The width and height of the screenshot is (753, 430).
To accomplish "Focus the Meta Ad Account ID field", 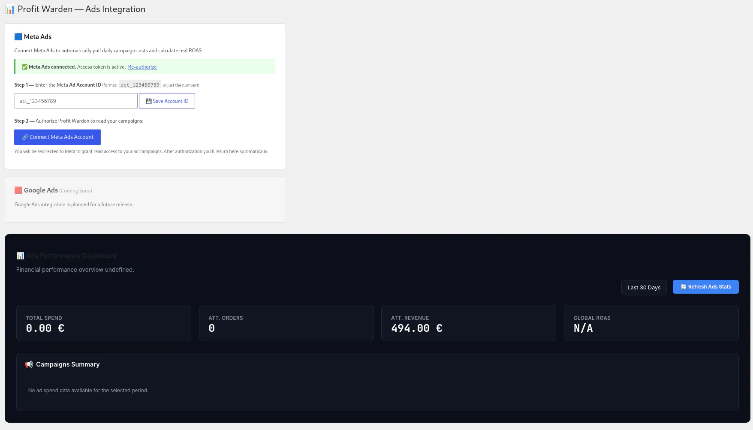I will pyautogui.click(x=76, y=101).
